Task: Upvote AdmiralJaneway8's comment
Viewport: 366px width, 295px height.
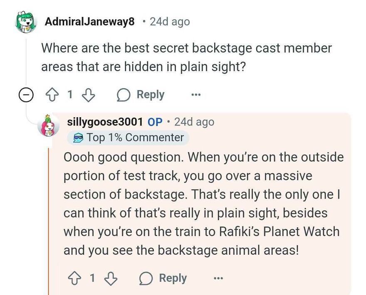Action: tap(52, 95)
